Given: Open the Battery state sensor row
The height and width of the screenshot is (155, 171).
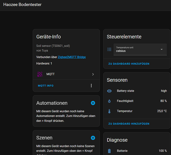Looking at the screenshot, I should coord(137,91).
